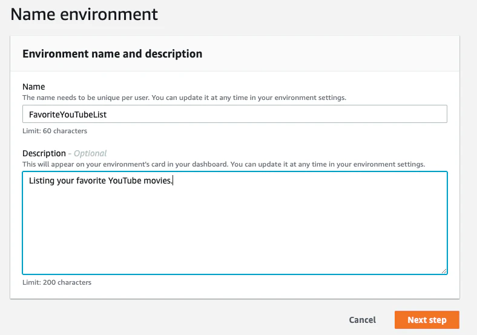Click the word YouTube in description text
The height and width of the screenshot is (335, 477).
125,181
